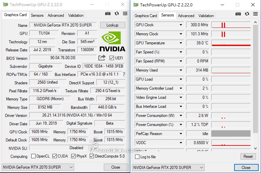Image resolution: width=261 pixels, height=173 pixels.
Task: Click the GPU Temperature sensor graph
Action: click(231, 43)
